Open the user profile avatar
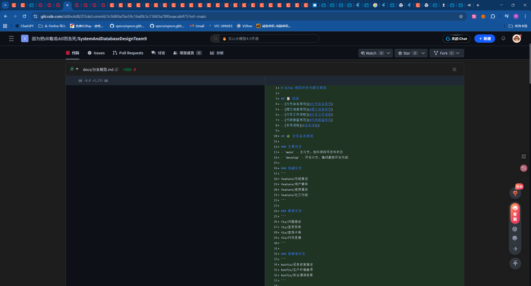 click(516, 39)
